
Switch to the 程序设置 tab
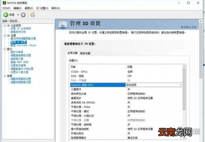[x=85, y=53]
